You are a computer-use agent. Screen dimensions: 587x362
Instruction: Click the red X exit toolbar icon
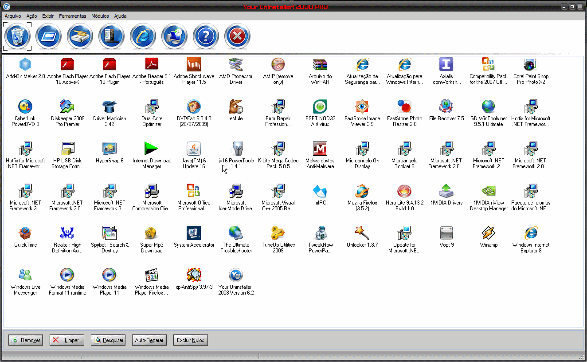238,36
